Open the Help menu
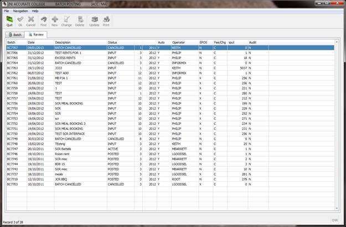 tap(35, 10)
